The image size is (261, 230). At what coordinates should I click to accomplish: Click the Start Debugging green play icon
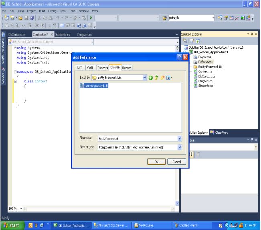[x=91, y=18]
